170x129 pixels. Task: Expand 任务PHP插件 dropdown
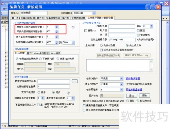(121, 84)
